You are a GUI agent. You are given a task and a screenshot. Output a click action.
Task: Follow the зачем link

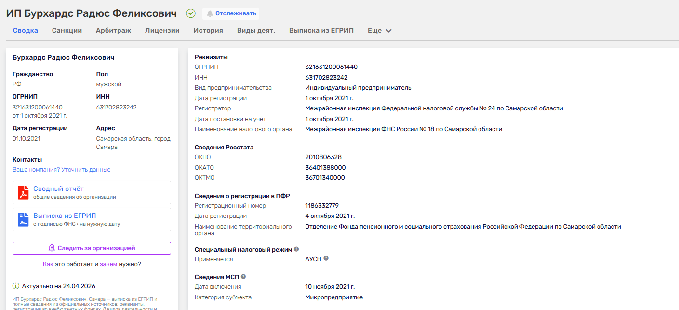click(x=108, y=264)
